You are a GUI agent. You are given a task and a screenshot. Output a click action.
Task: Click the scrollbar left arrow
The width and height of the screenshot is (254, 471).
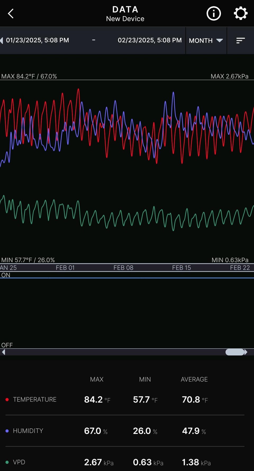coord(3,352)
